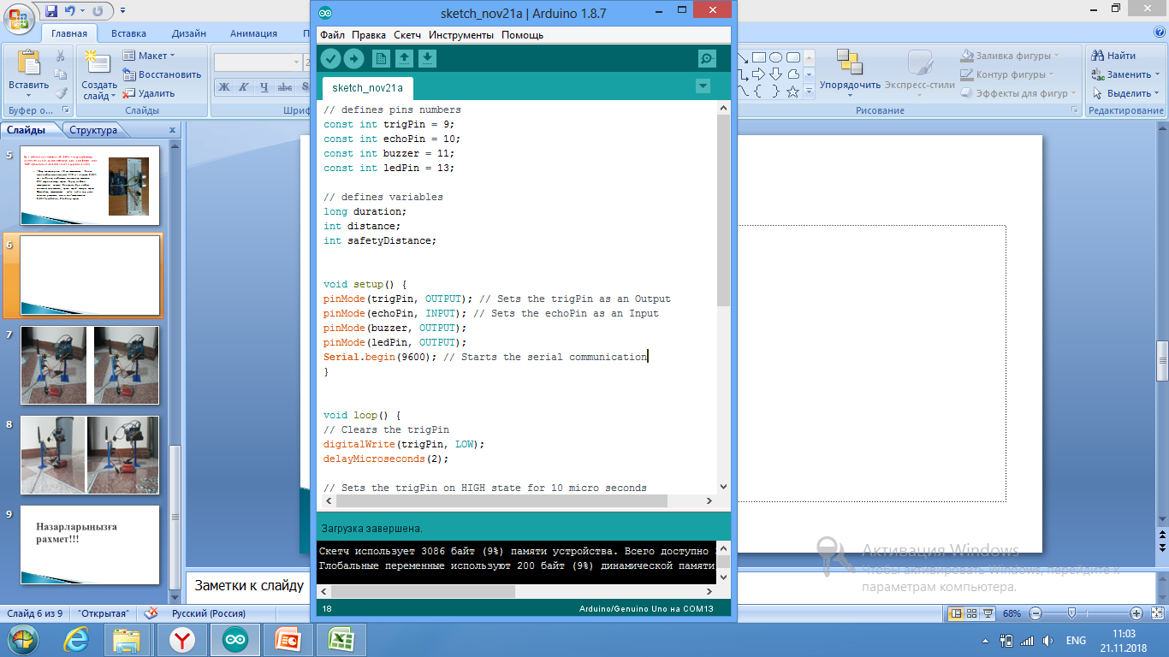The image size is (1169, 657).
Task: Click the ENG keyboard layout indicator
Action: click(x=1076, y=641)
